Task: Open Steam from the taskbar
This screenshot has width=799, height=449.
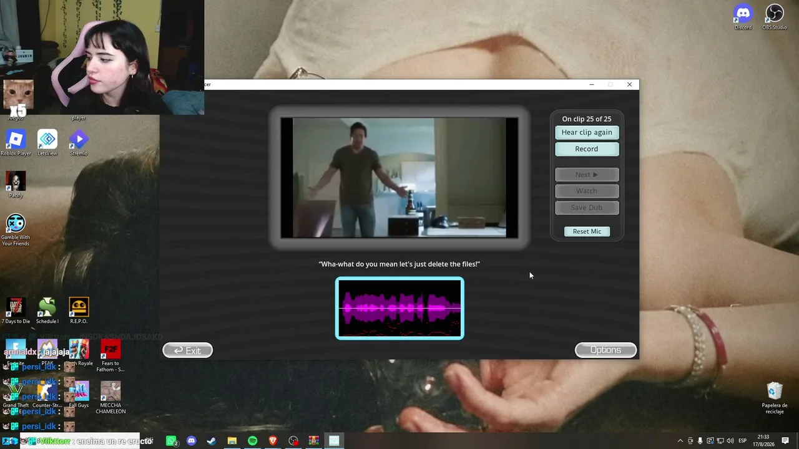Action: pyautogui.click(x=212, y=441)
